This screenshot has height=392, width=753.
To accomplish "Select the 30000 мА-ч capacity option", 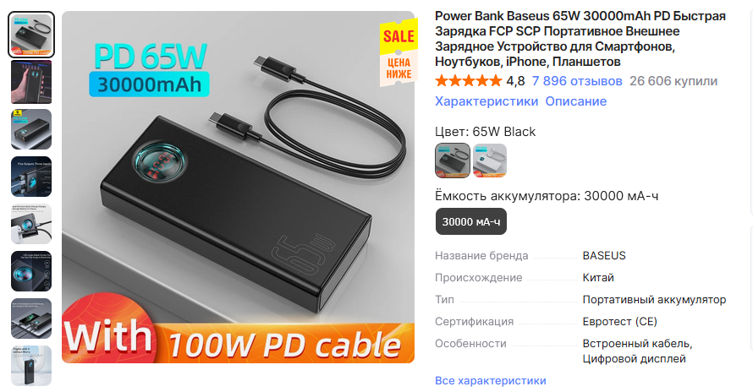I will pyautogui.click(x=471, y=221).
